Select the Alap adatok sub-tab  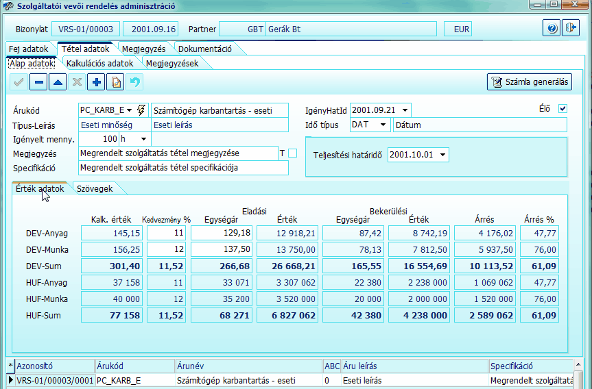click(32, 63)
